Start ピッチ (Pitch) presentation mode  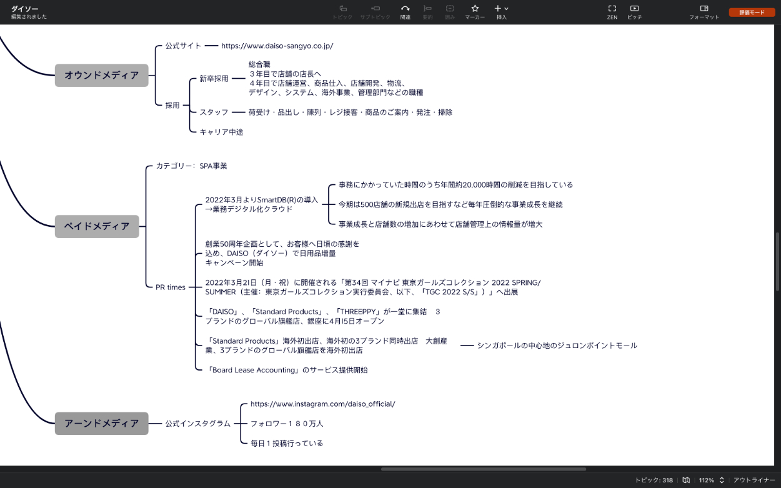(x=634, y=9)
